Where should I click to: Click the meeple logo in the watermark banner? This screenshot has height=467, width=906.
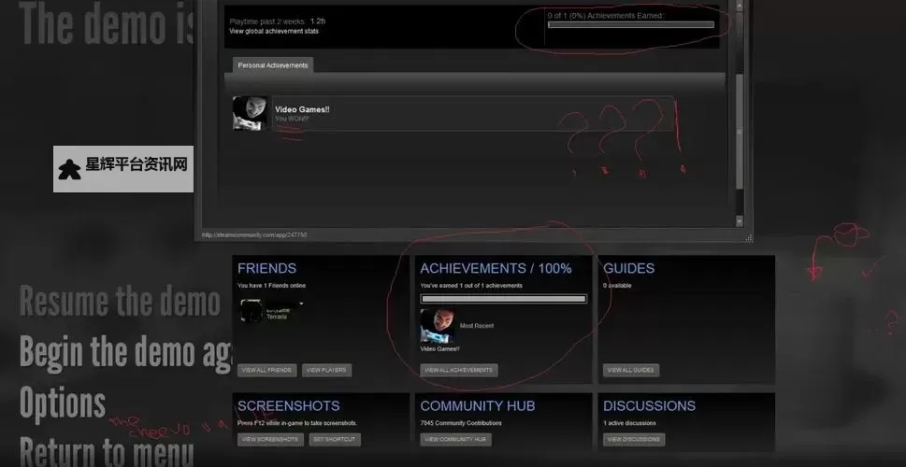pos(69,170)
